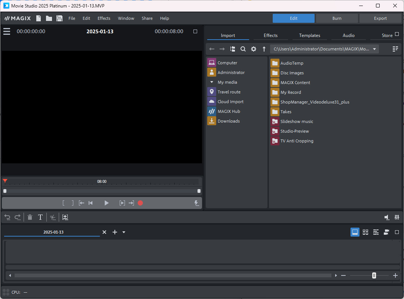Viewport: 404px width, 299px height.
Task: Click the red playhead marker
Action: tap(5, 181)
